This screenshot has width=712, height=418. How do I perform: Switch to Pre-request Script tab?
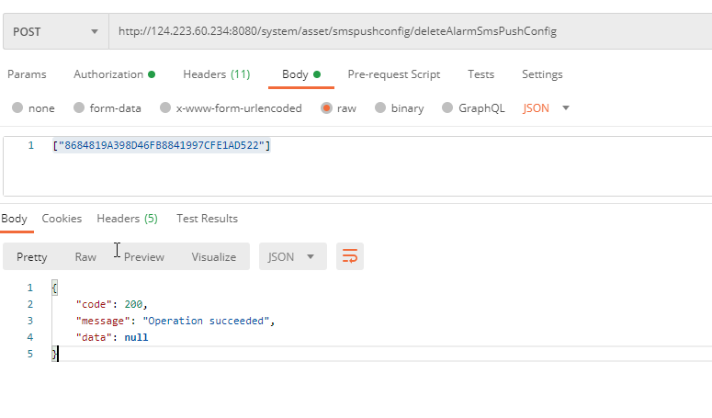click(393, 74)
